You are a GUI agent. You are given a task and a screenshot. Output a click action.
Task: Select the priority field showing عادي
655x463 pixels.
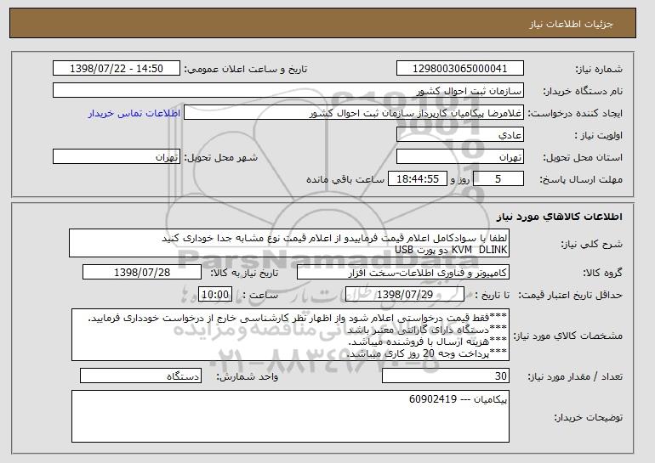460,135
